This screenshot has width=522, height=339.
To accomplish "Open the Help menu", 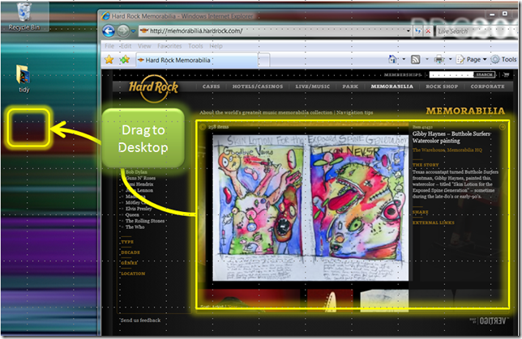I will [216, 46].
